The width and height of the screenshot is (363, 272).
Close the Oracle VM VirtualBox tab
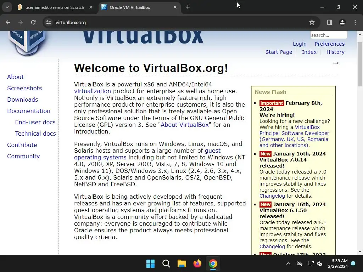[175, 7]
